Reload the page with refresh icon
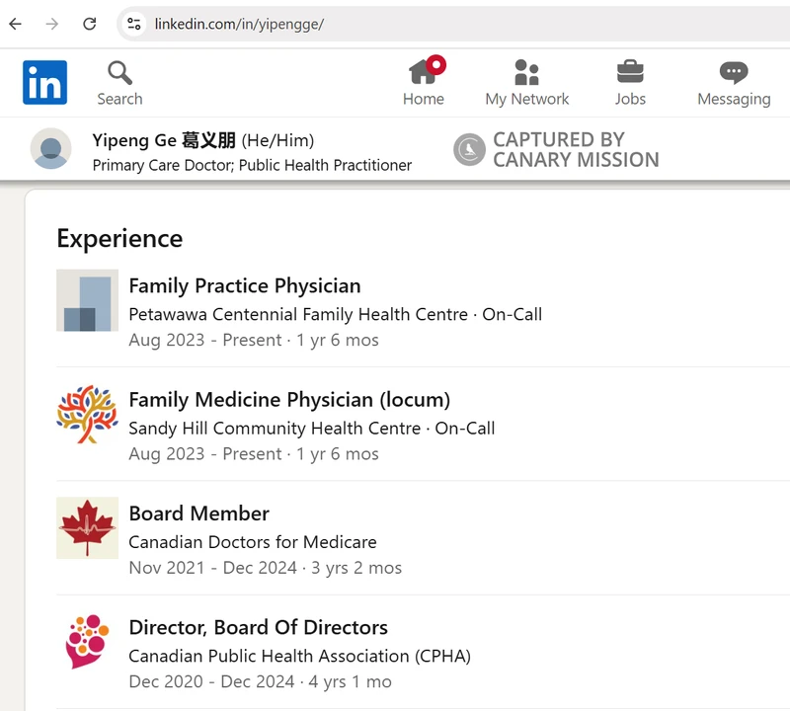 pyautogui.click(x=90, y=24)
